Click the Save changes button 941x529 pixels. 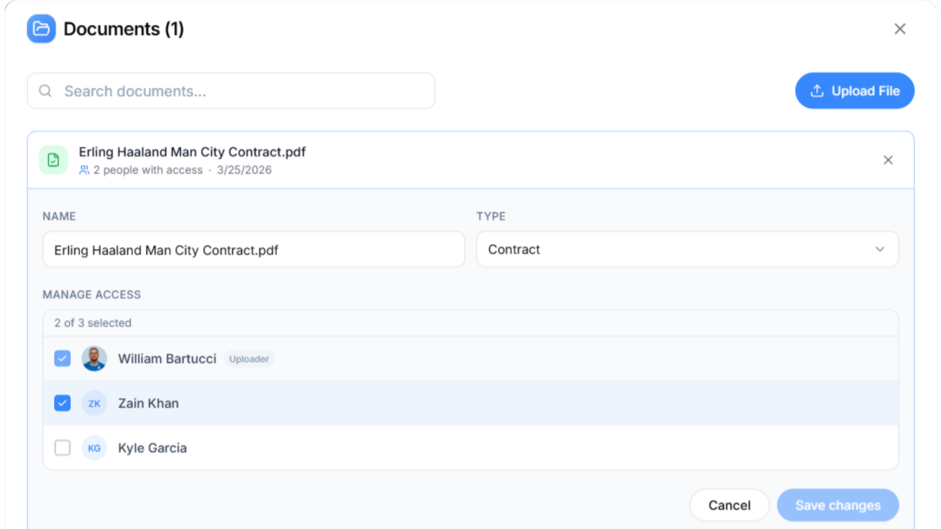[838, 505]
